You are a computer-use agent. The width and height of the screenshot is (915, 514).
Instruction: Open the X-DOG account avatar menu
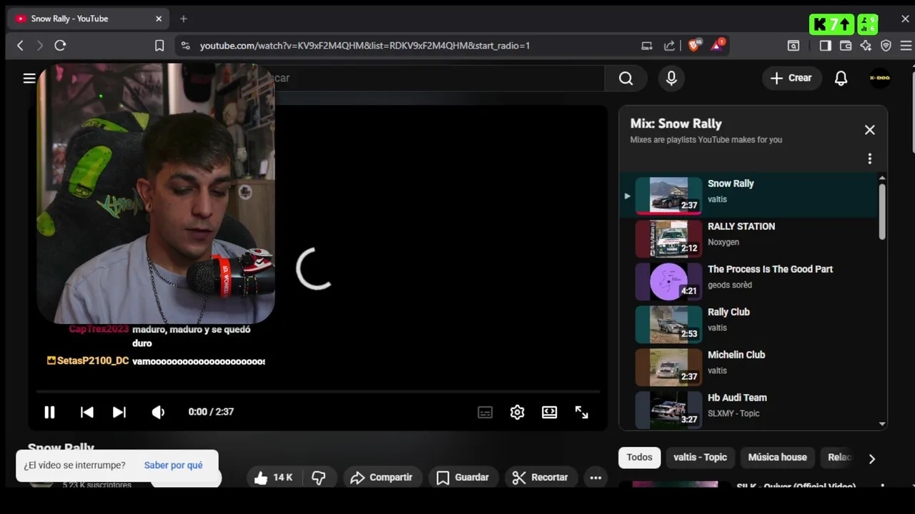pyautogui.click(x=880, y=79)
